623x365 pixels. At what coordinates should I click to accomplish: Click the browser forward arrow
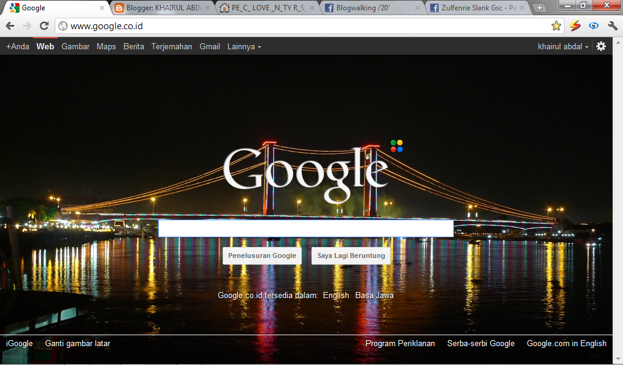click(x=27, y=26)
